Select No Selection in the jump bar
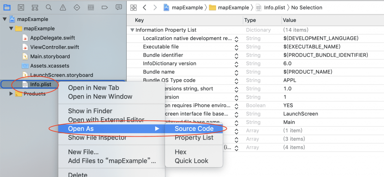 tap(307, 7)
